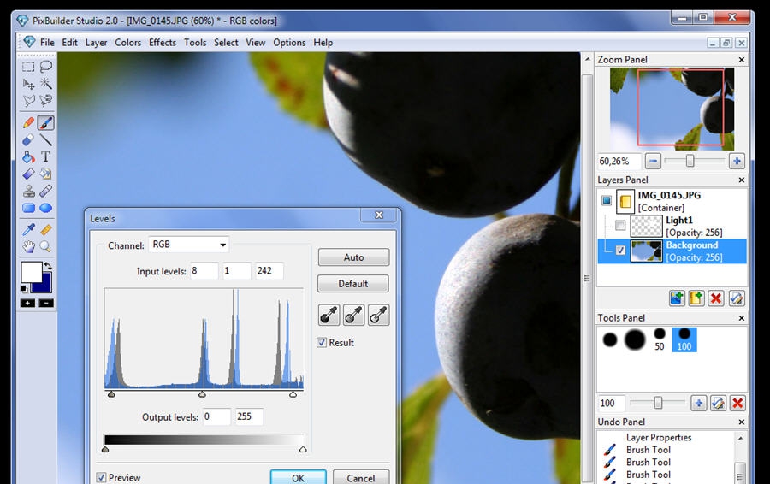Click gray point eyedropper in Levels
The height and width of the screenshot is (484, 770).
353,316
